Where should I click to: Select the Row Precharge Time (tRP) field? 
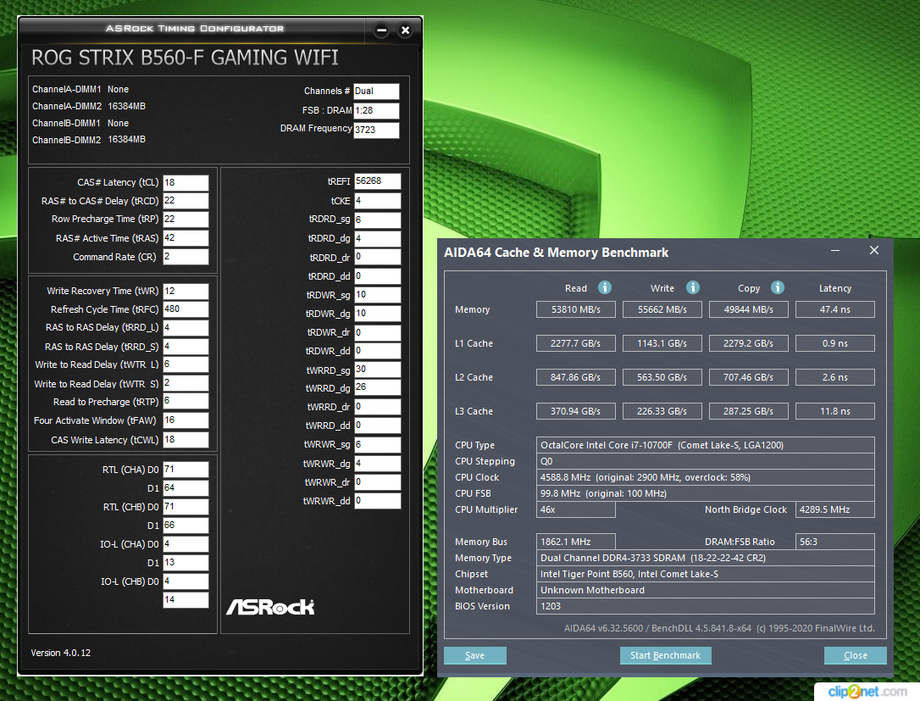coord(186,219)
